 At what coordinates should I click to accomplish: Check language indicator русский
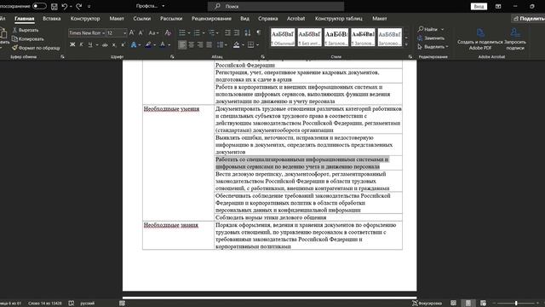(x=87, y=304)
